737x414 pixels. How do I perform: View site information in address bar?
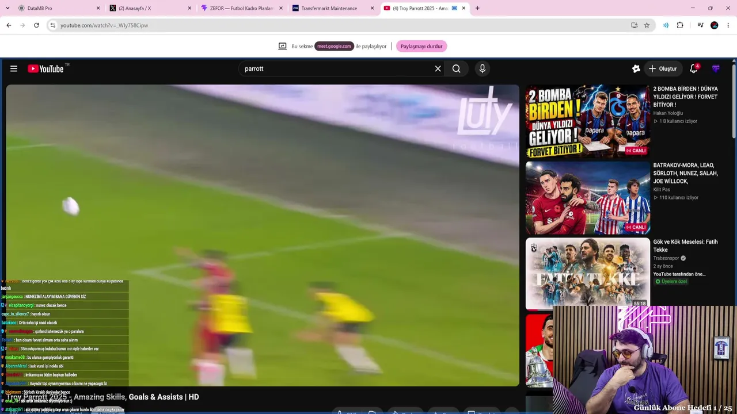(52, 25)
